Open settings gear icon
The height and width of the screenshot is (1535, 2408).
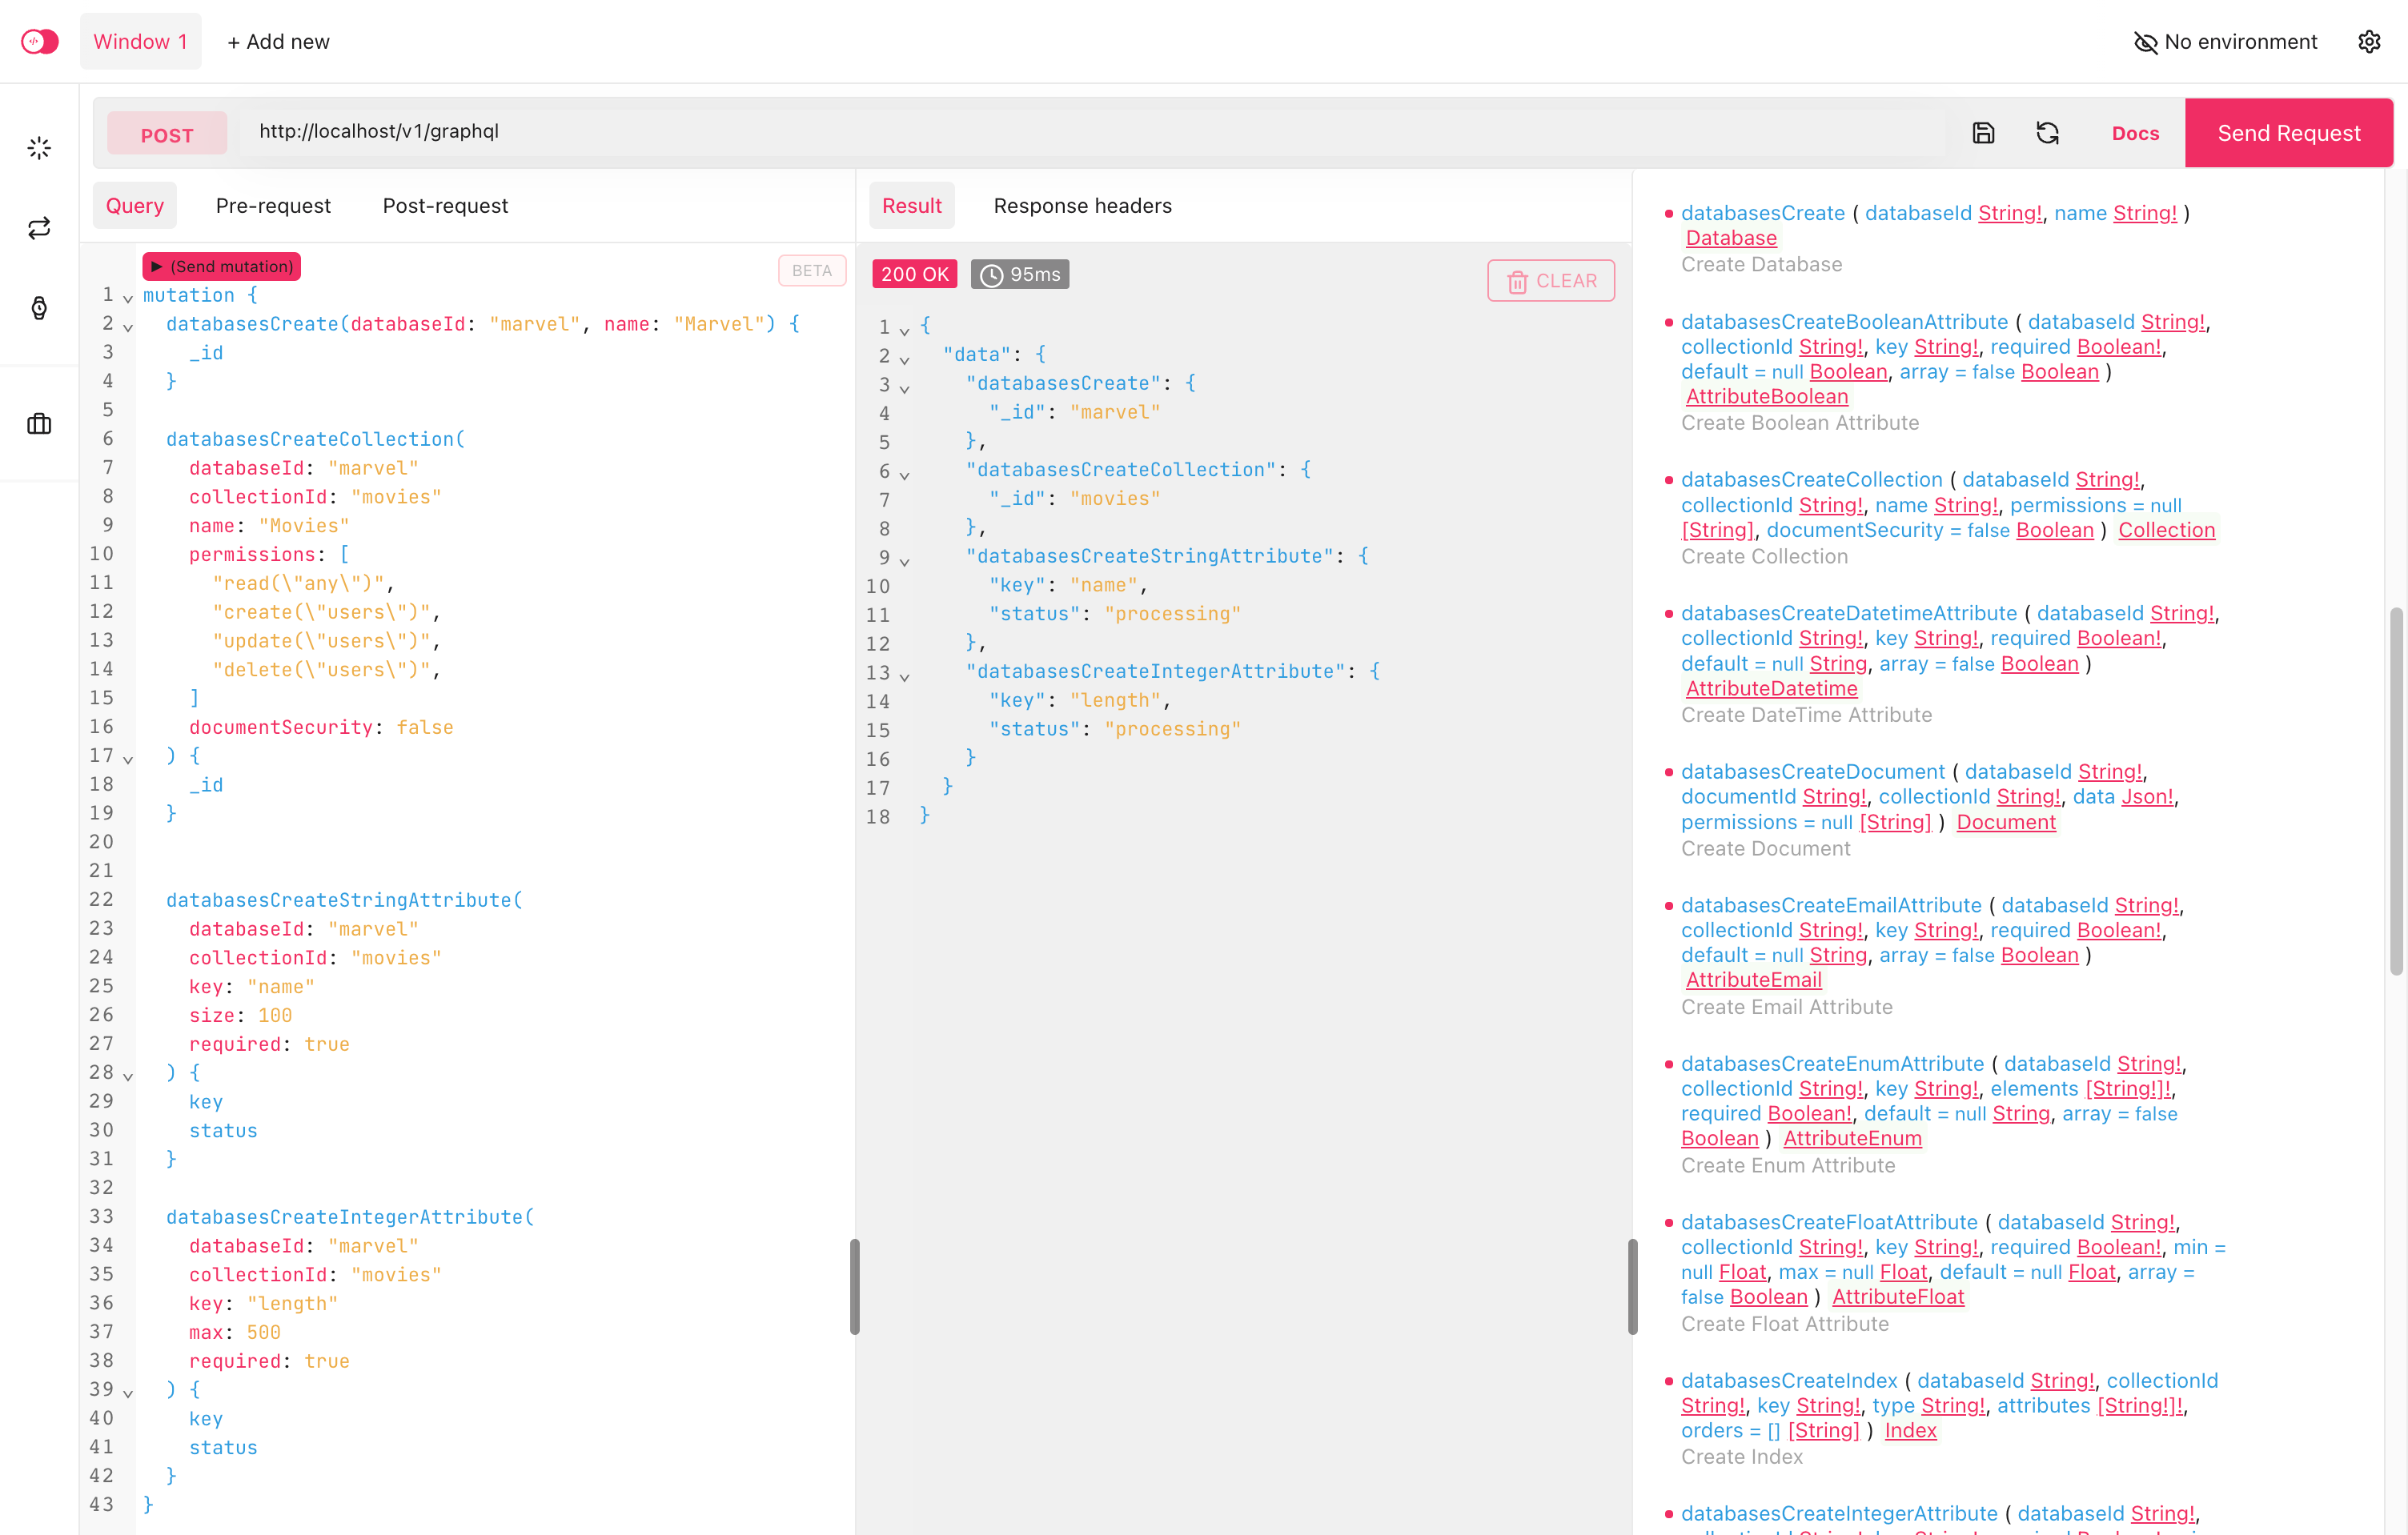[2368, 41]
